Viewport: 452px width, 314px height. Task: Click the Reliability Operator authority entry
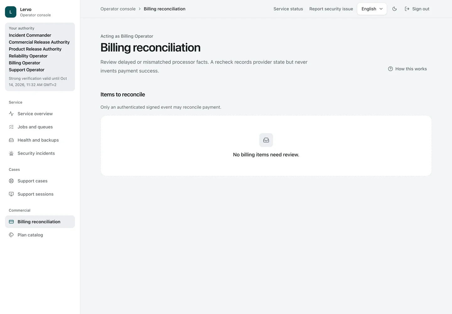coord(28,56)
